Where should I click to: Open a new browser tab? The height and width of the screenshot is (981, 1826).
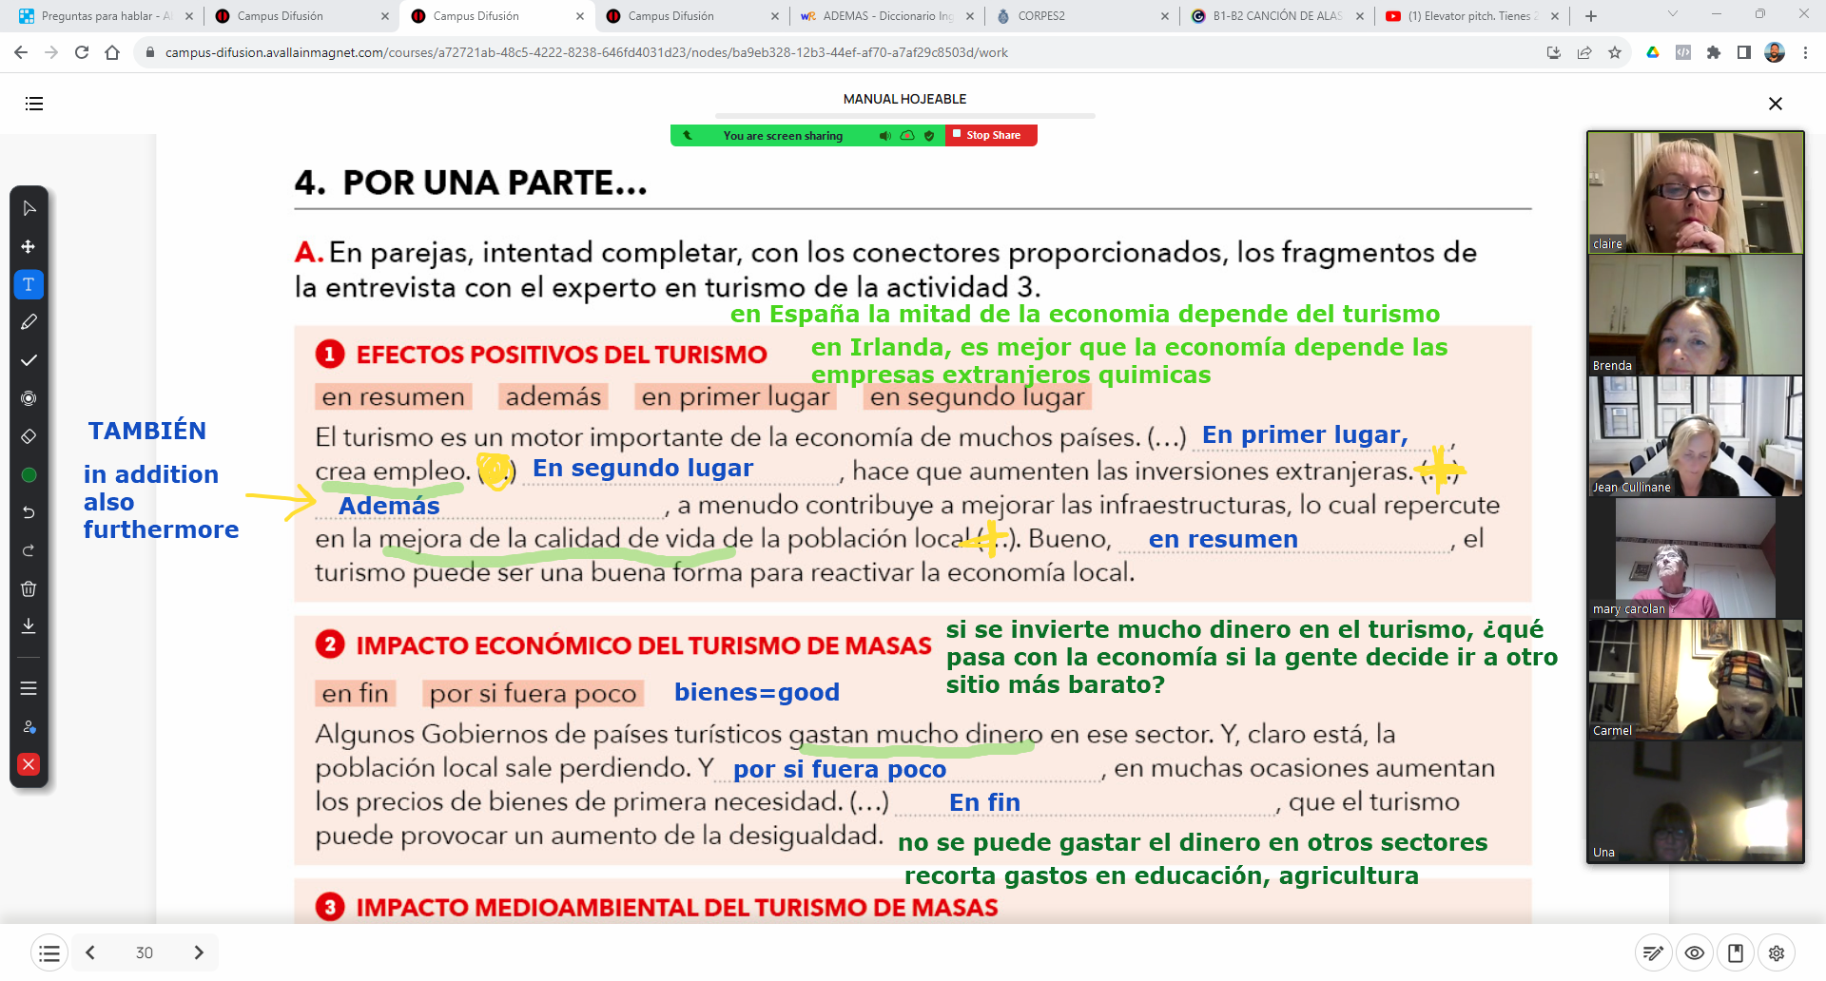[x=1591, y=16]
